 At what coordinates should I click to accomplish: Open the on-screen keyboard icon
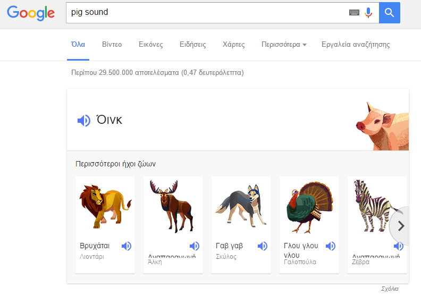354,13
